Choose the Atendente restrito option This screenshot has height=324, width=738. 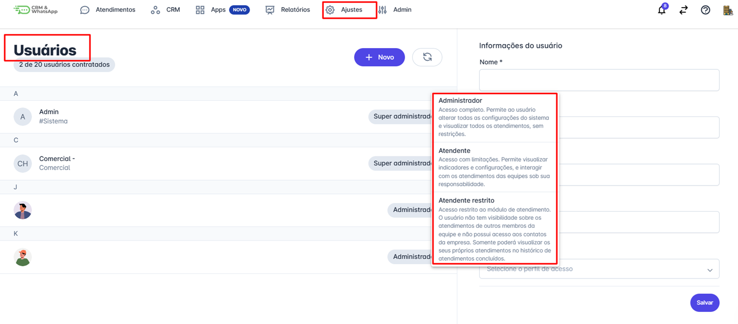click(494, 228)
